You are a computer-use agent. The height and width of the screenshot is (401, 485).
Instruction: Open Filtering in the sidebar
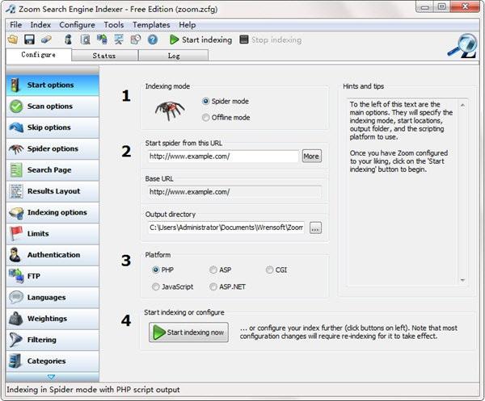[x=53, y=340]
